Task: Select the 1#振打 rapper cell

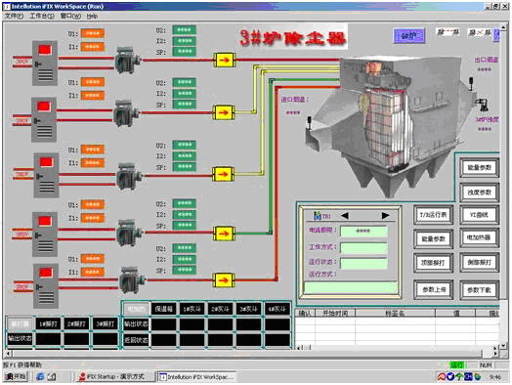Action: point(48,323)
